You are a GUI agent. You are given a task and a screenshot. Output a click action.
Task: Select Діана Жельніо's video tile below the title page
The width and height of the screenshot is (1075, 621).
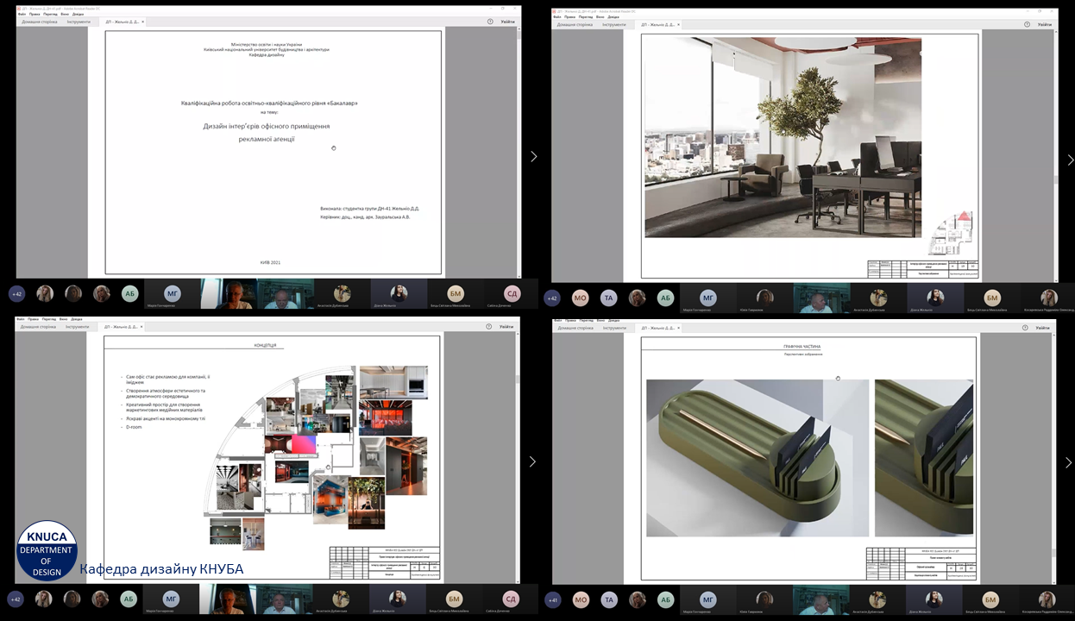coord(399,294)
